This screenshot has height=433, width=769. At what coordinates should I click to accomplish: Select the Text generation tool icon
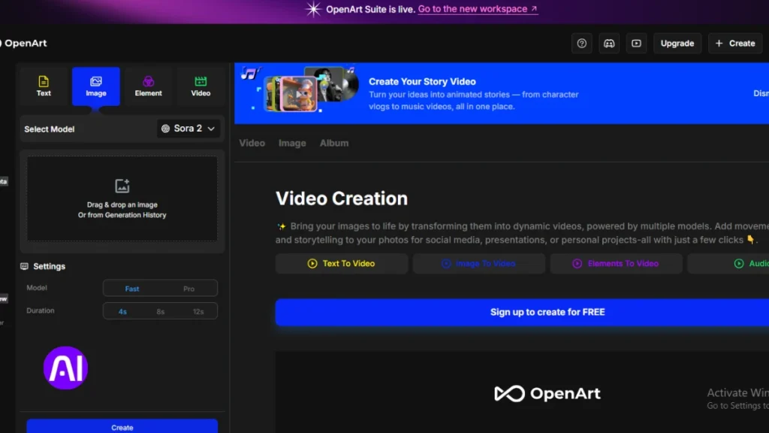click(44, 86)
